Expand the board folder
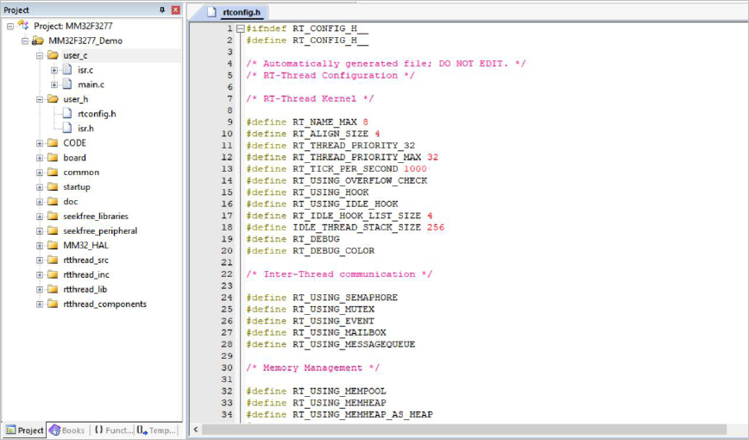Image resolution: width=749 pixels, height=440 pixels. tap(40, 158)
